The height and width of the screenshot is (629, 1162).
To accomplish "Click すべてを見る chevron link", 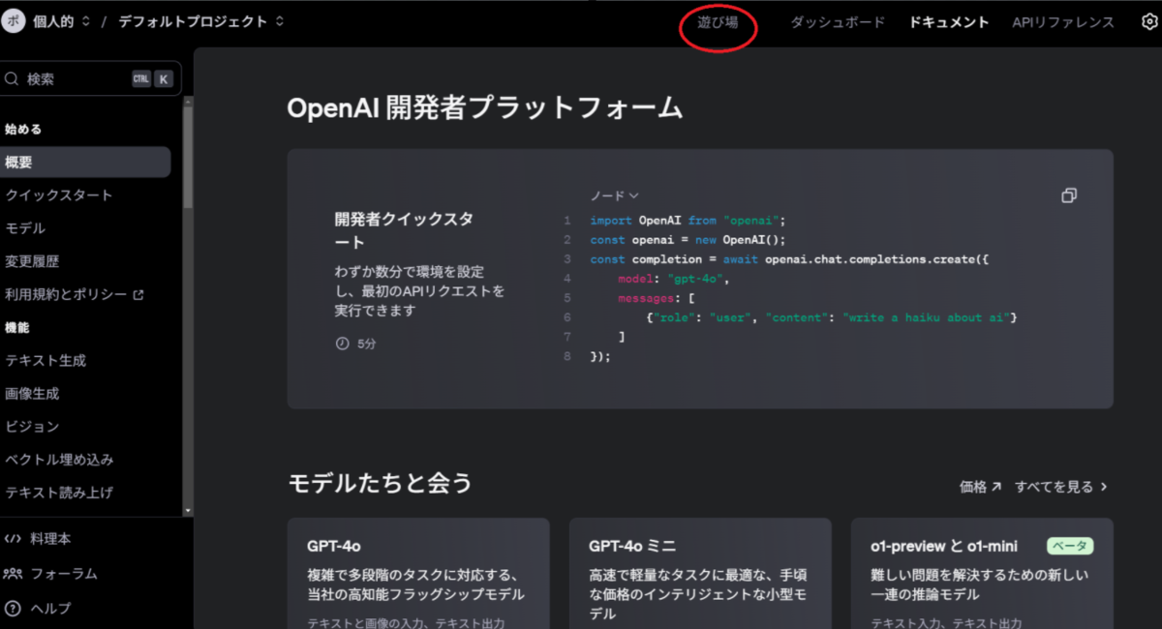I will coord(1061,487).
